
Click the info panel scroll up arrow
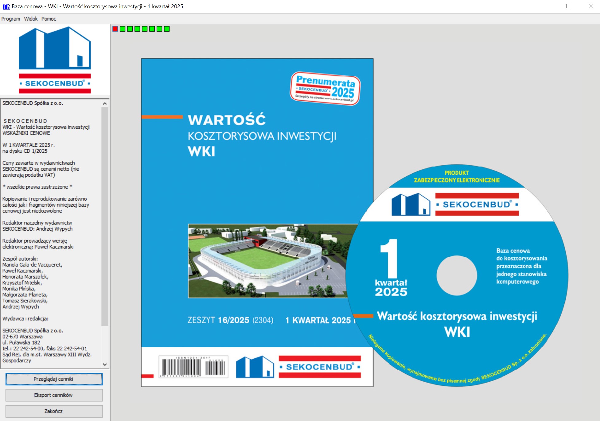point(105,103)
